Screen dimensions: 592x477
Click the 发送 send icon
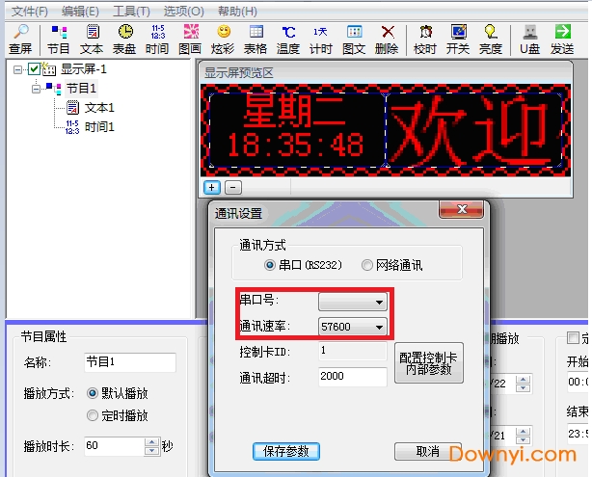[562, 40]
